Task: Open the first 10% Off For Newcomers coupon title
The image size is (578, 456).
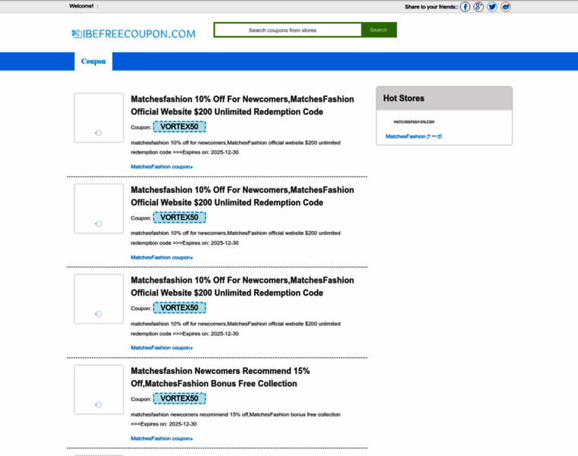Action: pyautogui.click(x=242, y=106)
